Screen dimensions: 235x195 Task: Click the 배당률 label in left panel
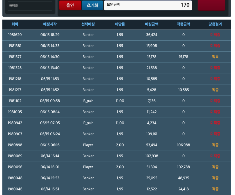point(14,6)
